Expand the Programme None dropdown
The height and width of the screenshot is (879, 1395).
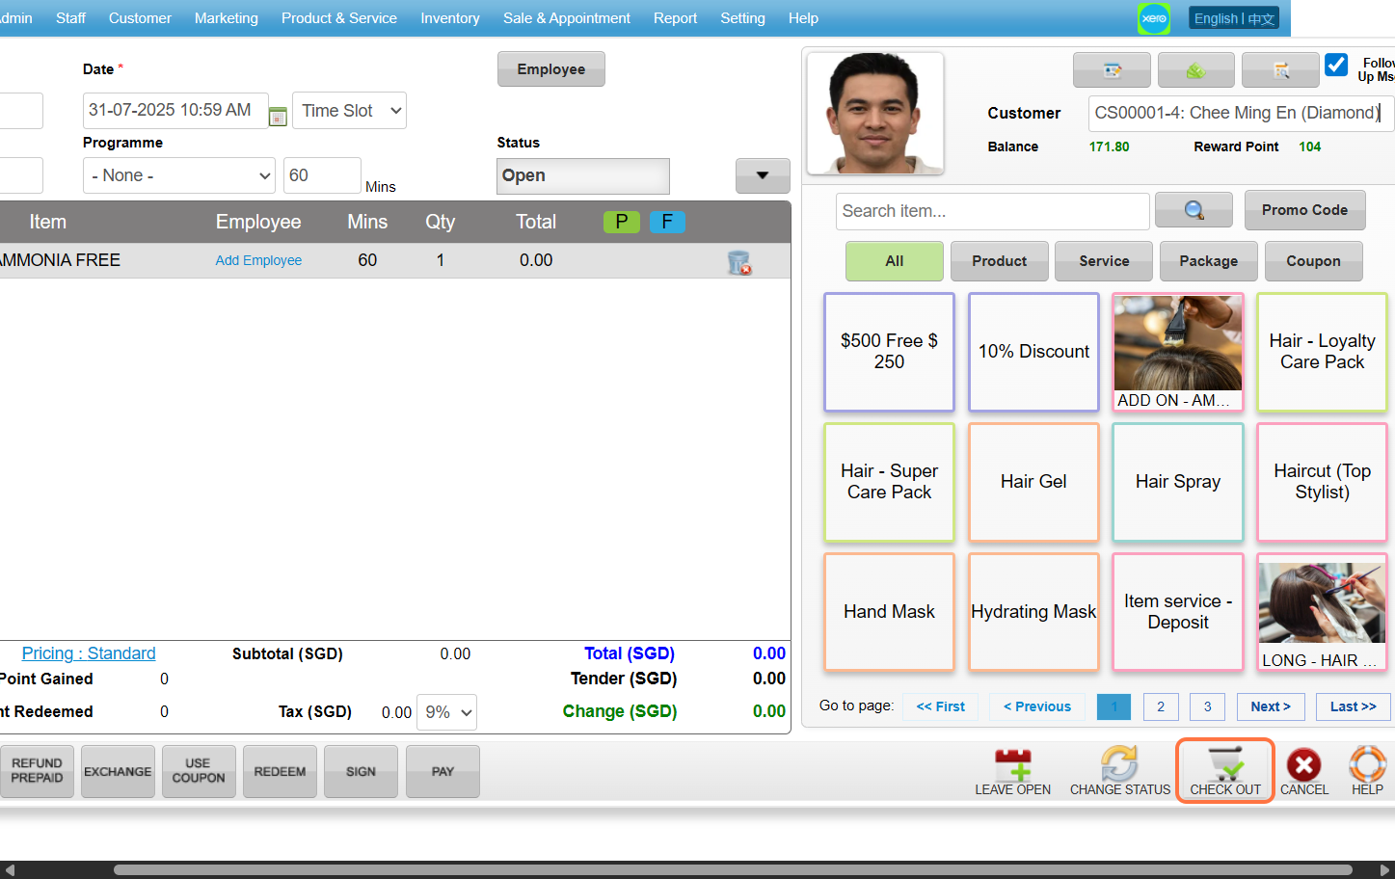179,175
